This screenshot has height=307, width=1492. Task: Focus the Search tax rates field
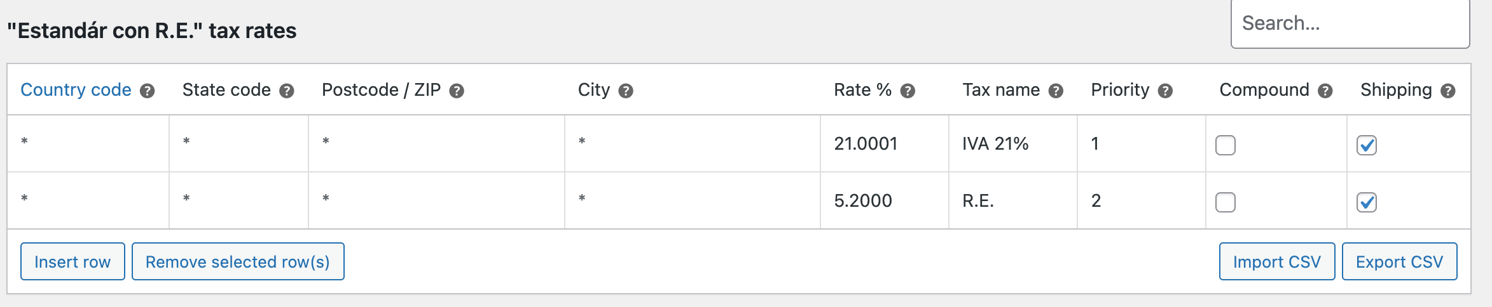(1350, 23)
